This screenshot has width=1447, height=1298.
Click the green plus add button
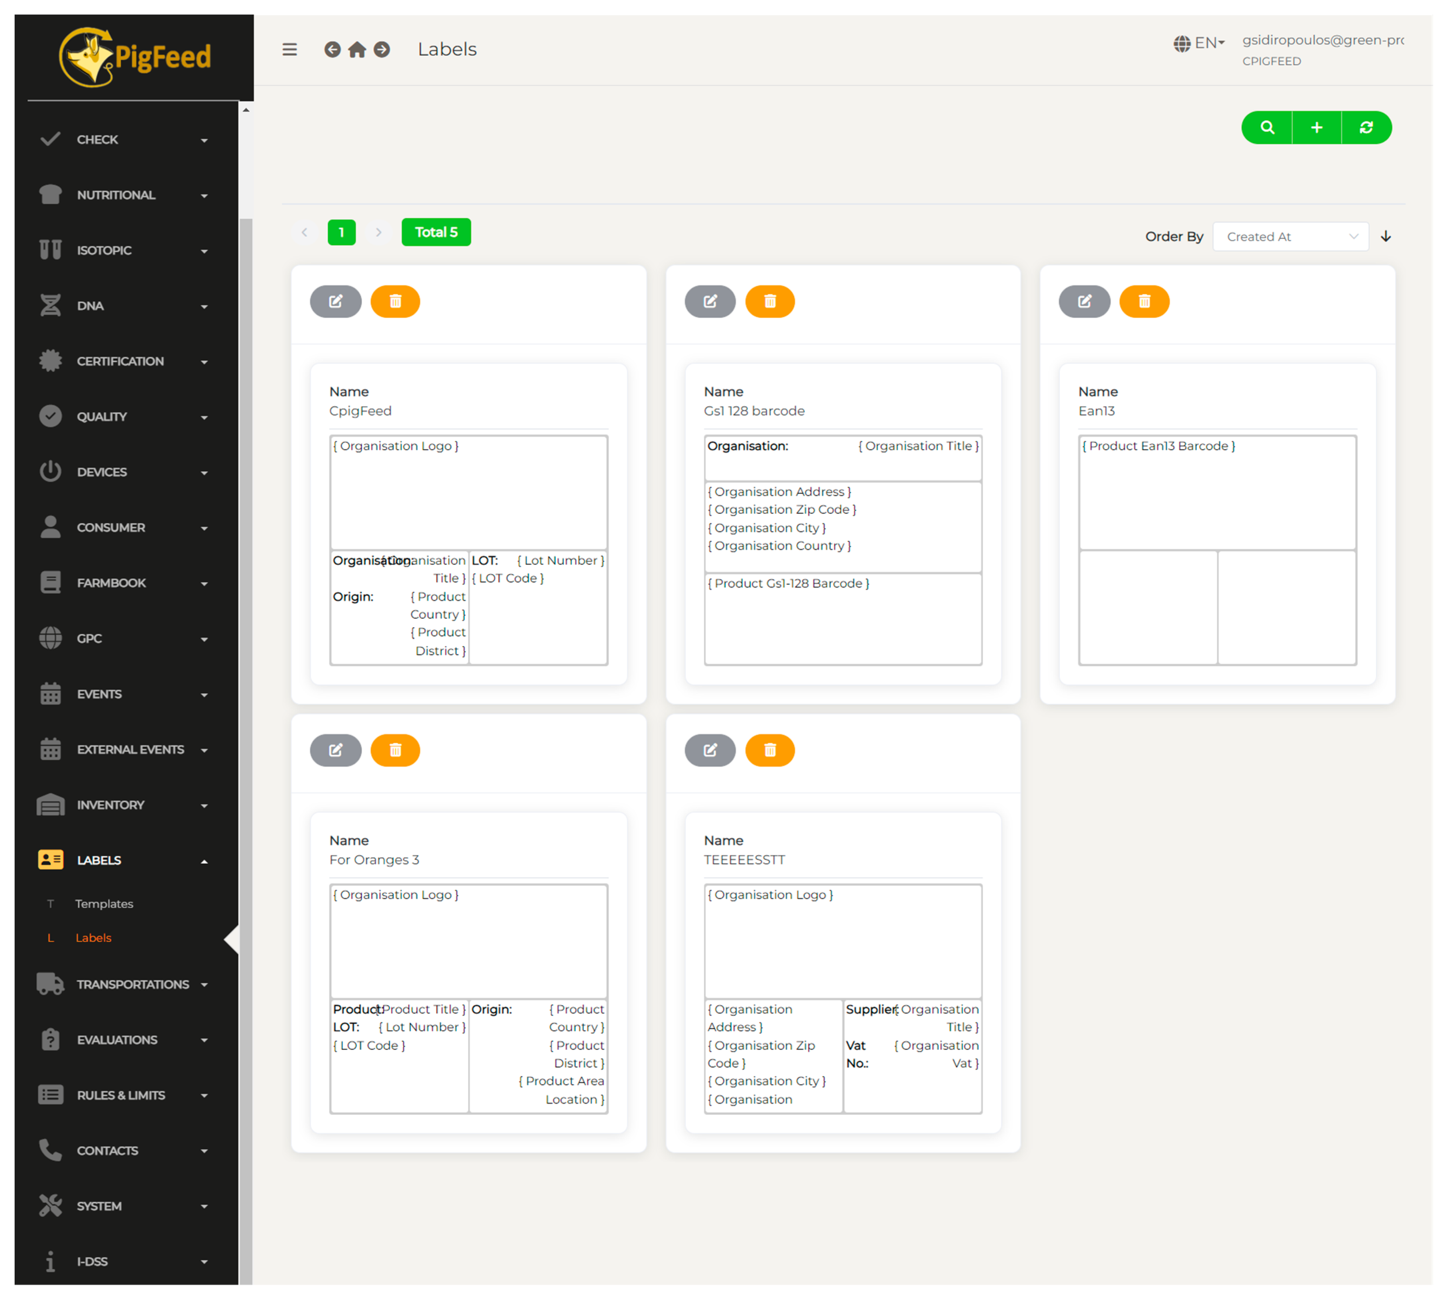click(1317, 128)
